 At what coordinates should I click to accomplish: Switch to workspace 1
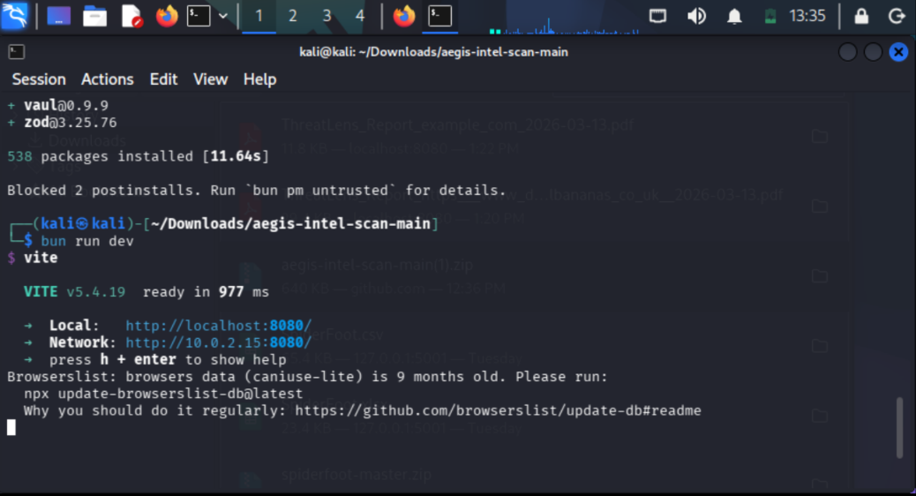coord(259,16)
